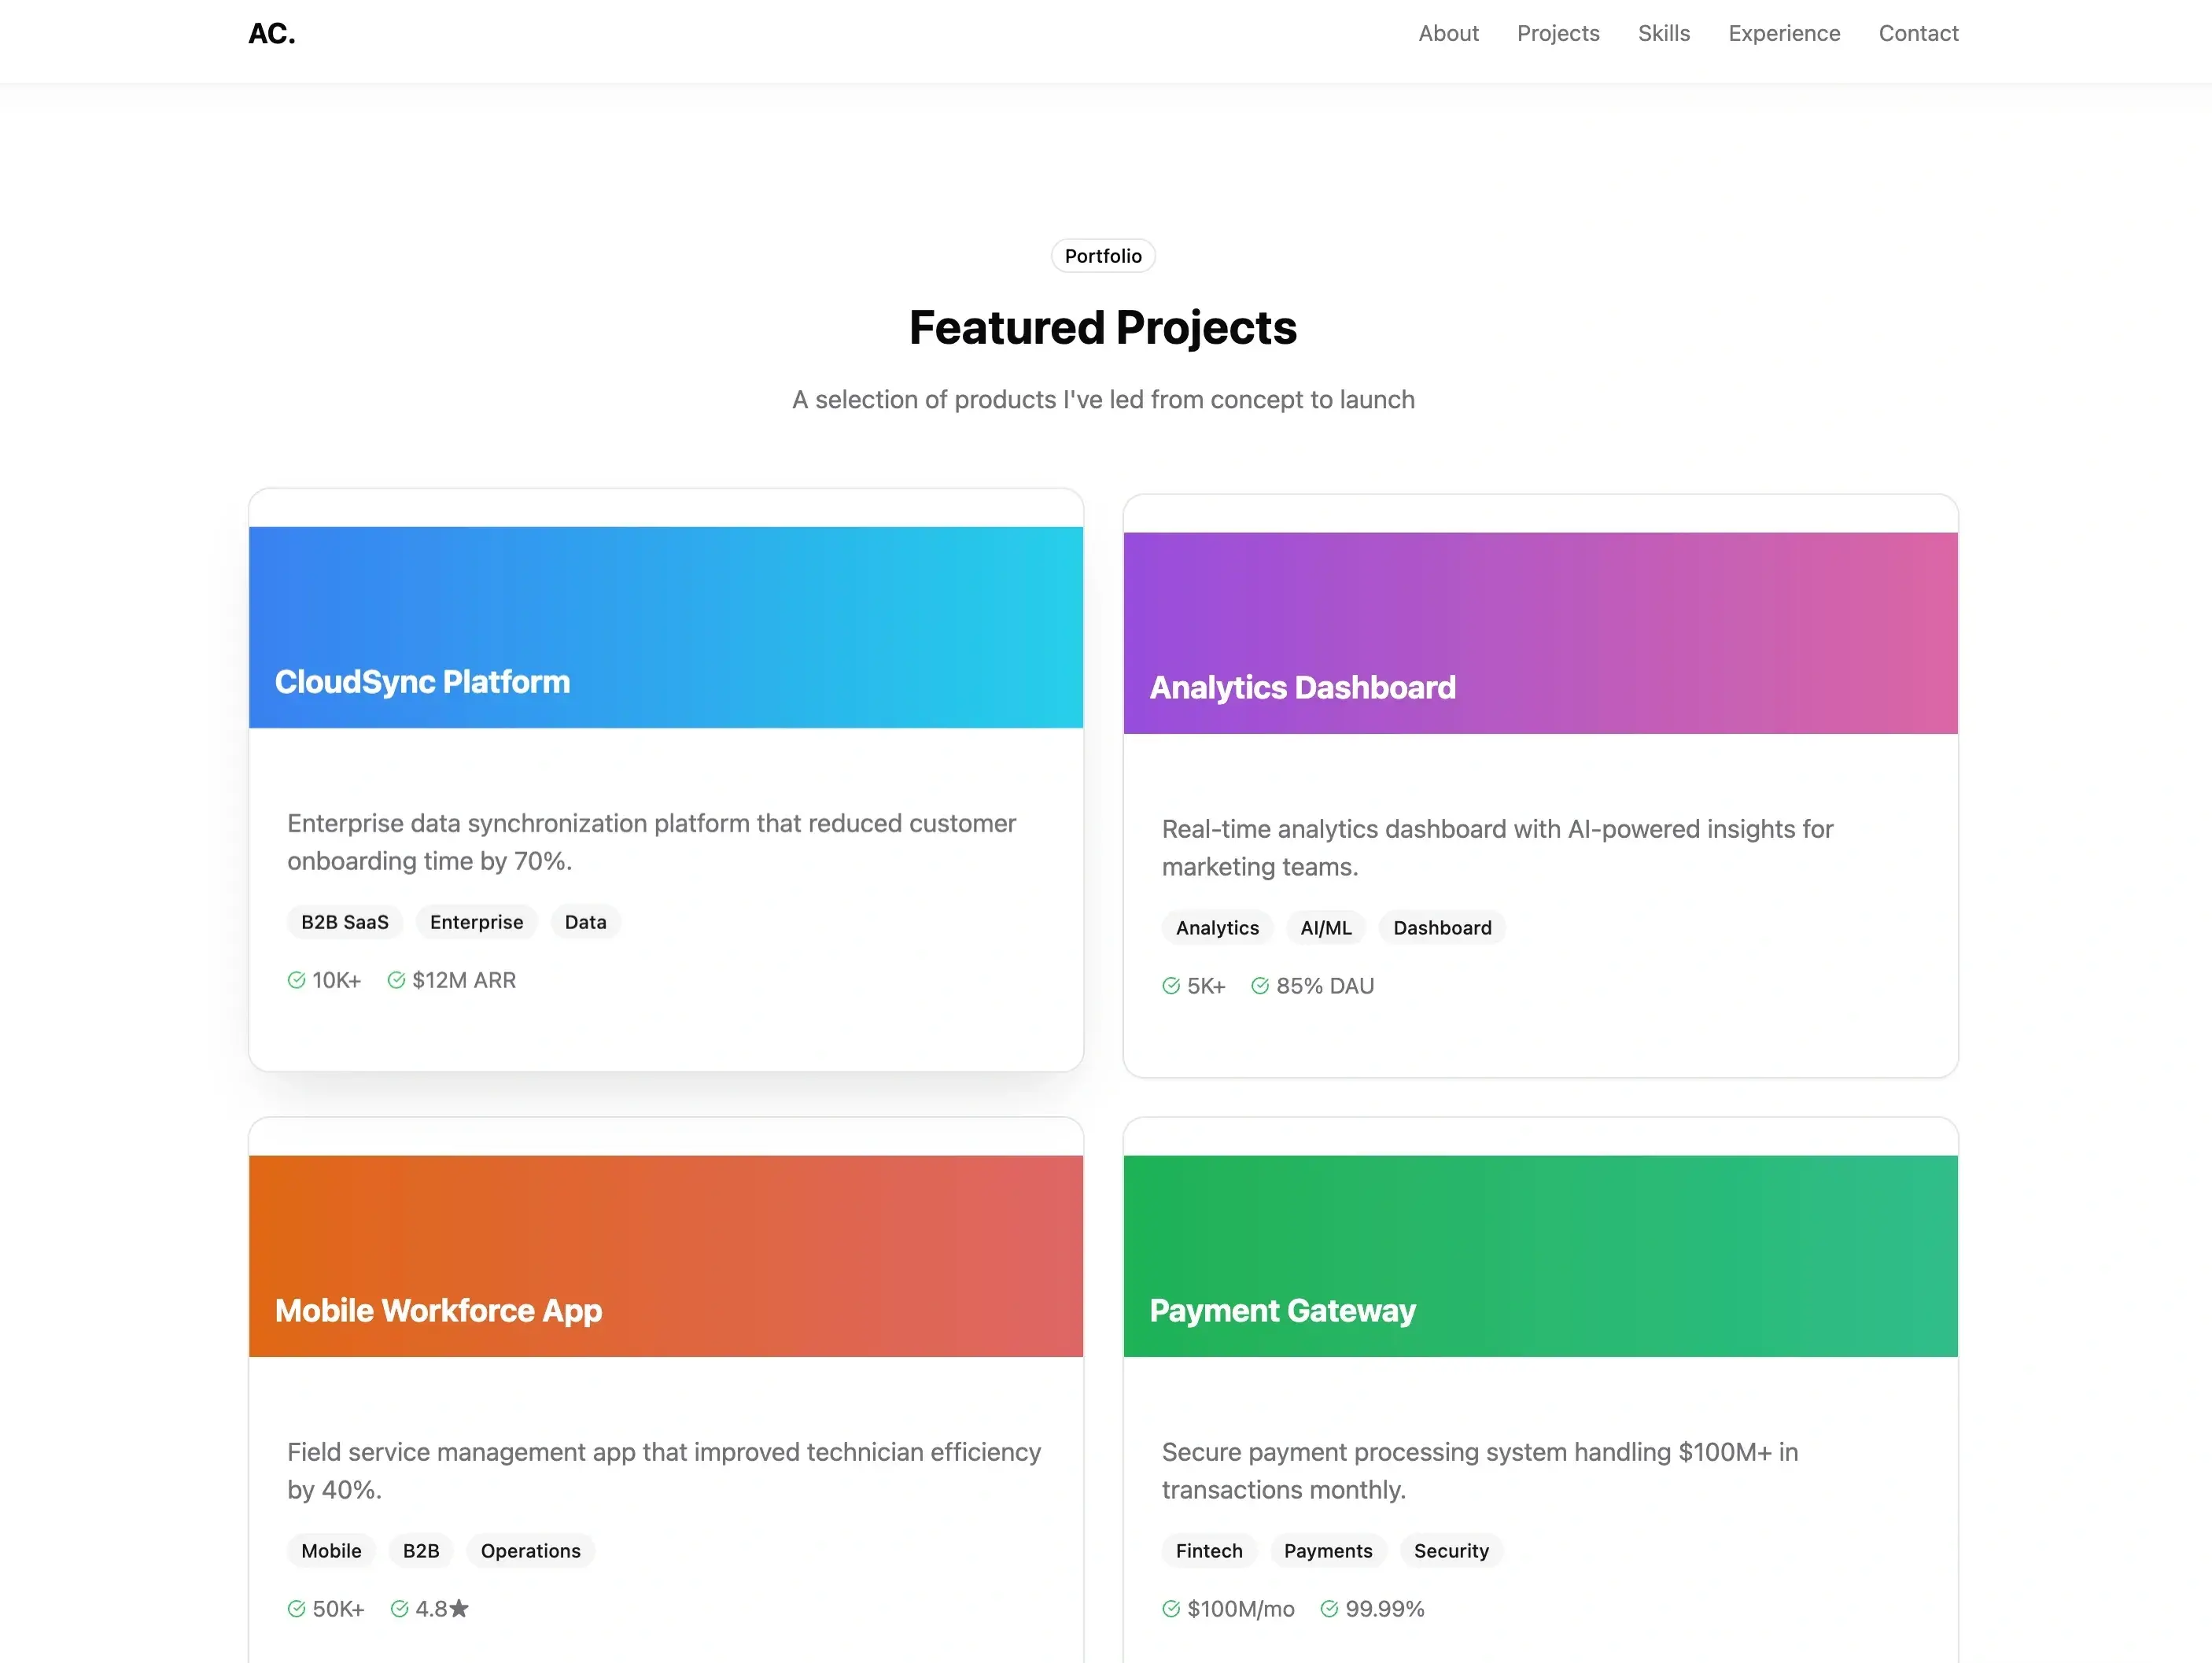Screen dimensions: 2212x1663
Task: Click the CloudSync Platform banner image
Action: (x=665, y=626)
